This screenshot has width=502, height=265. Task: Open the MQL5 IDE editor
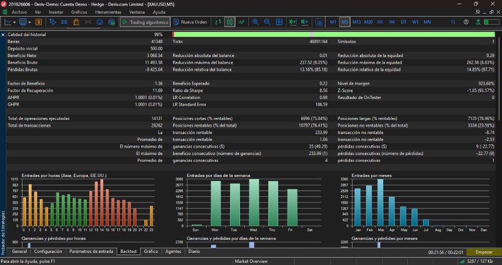tap(64, 22)
